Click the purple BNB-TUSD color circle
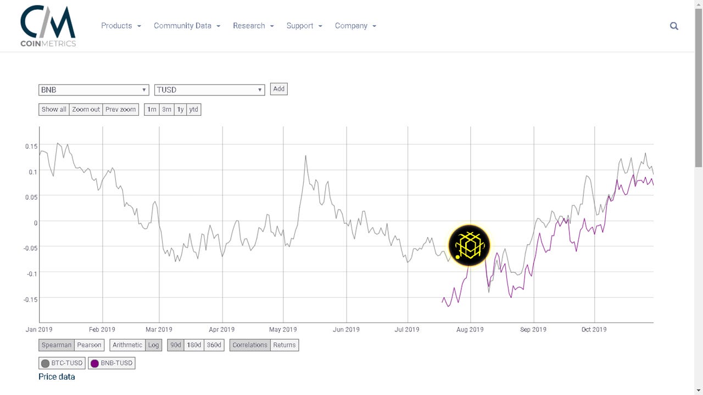The image size is (703, 395). click(x=95, y=363)
